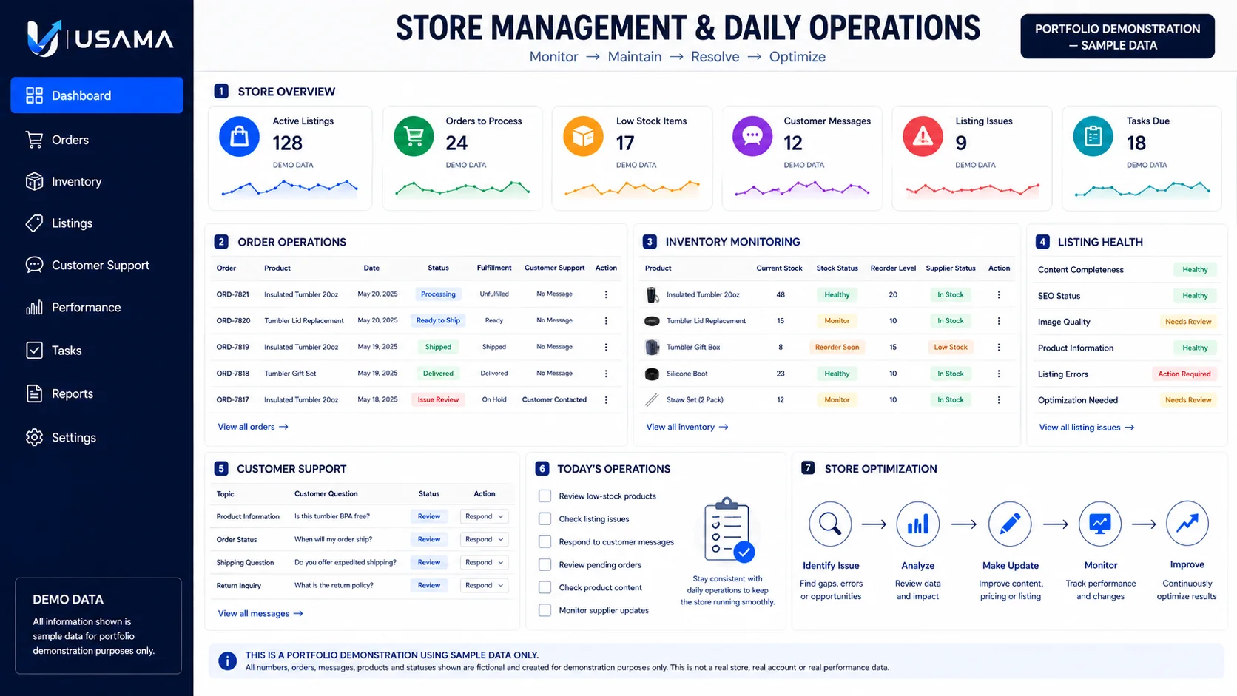Image resolution: width=1237 pixels, height=696 pixels.
Task: Click the Analyze bar chart icon
Action: [917, 524]
